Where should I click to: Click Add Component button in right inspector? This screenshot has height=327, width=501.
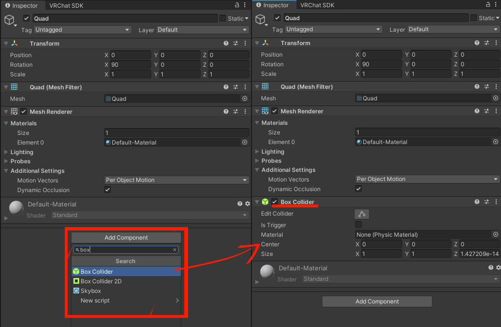pyautogui.click(x=377, y=302)
